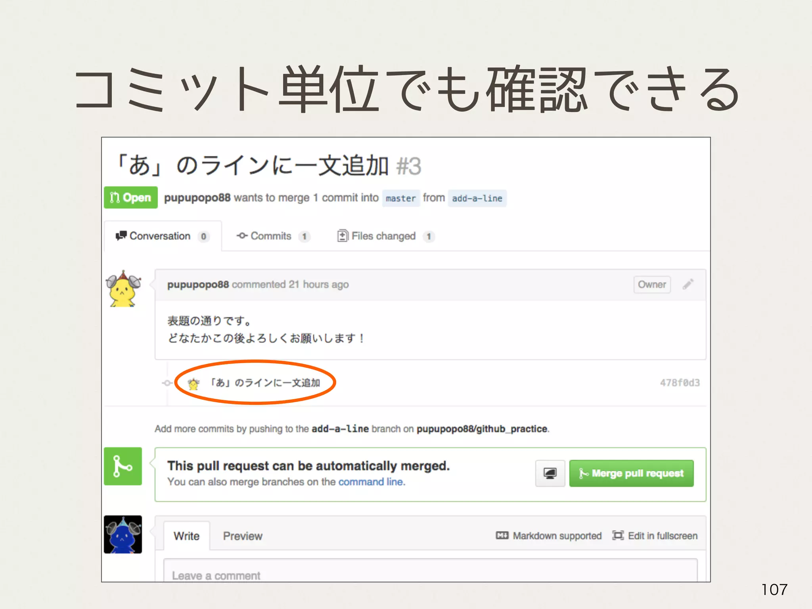Click the pencil edit comment icon
Viewport: 812px width, 609px height.
[688, 284]
